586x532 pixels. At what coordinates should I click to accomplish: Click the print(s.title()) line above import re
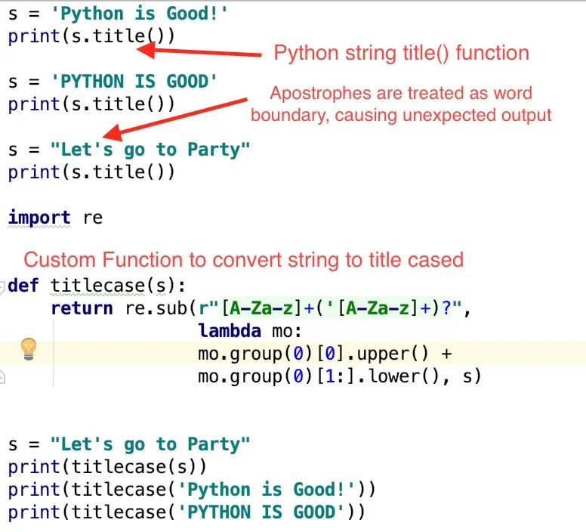(91, 172)
